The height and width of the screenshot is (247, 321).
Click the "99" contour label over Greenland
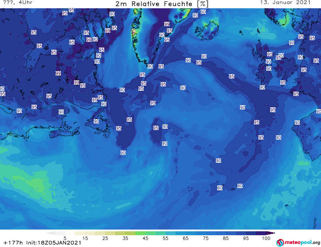click(167, 24)
